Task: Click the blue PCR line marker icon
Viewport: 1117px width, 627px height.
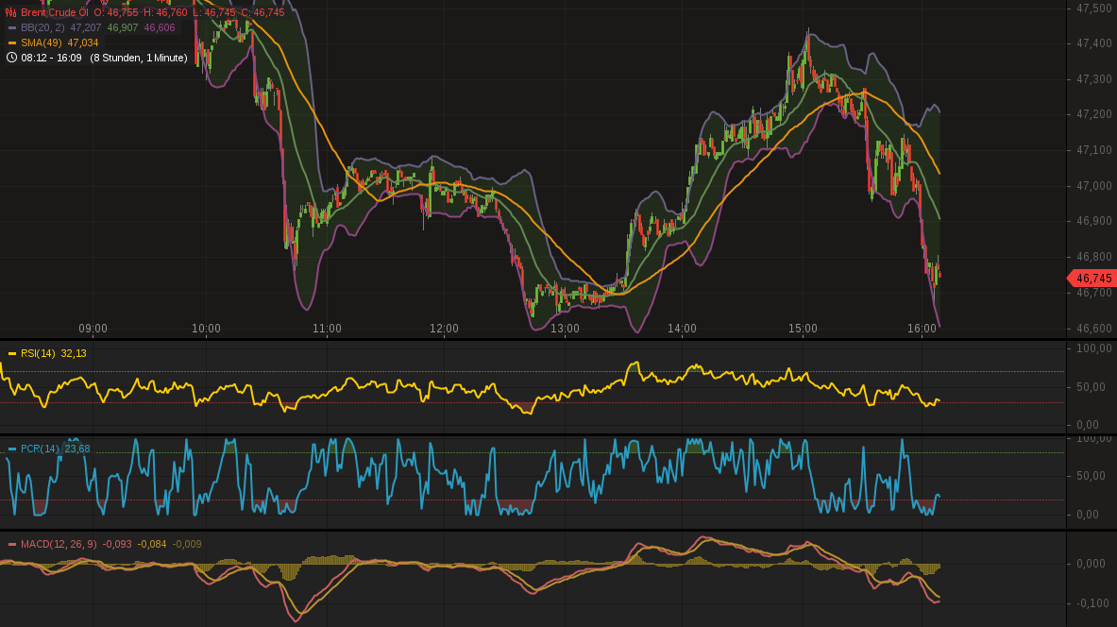Action: coord(12,449)
